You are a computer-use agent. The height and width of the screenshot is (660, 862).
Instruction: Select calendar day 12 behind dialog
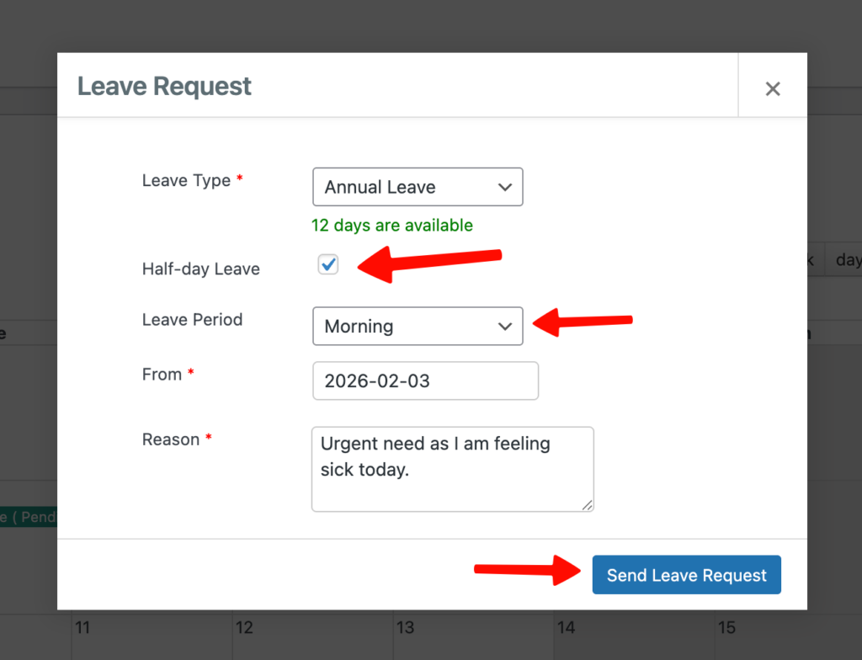pyautogui.click(x=244, y=628)
